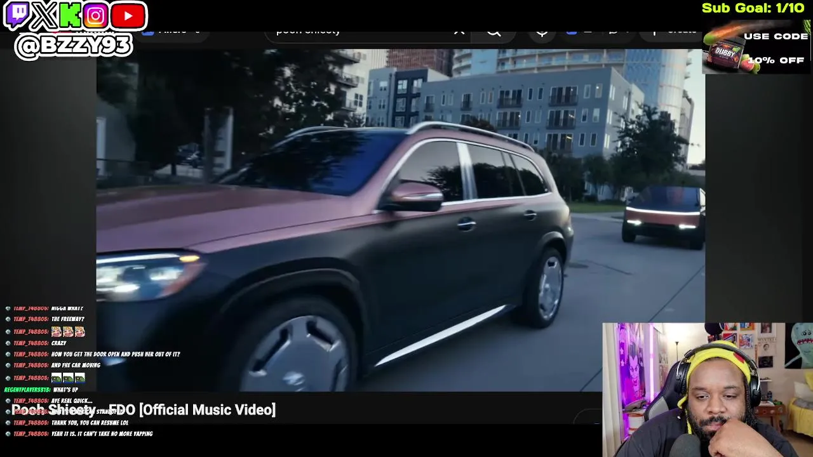Open the Dubby USE CODE 10% OFF banner

click(757, 48)
